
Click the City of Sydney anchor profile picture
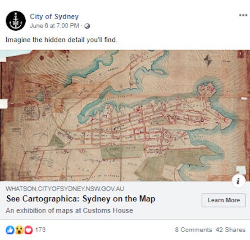tap(16, 21)
